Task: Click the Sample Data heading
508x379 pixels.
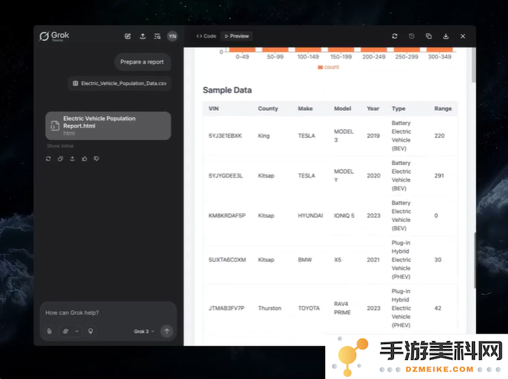Action: coord(227,90)
